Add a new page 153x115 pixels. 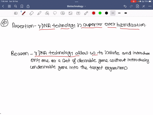pos(137,6)
